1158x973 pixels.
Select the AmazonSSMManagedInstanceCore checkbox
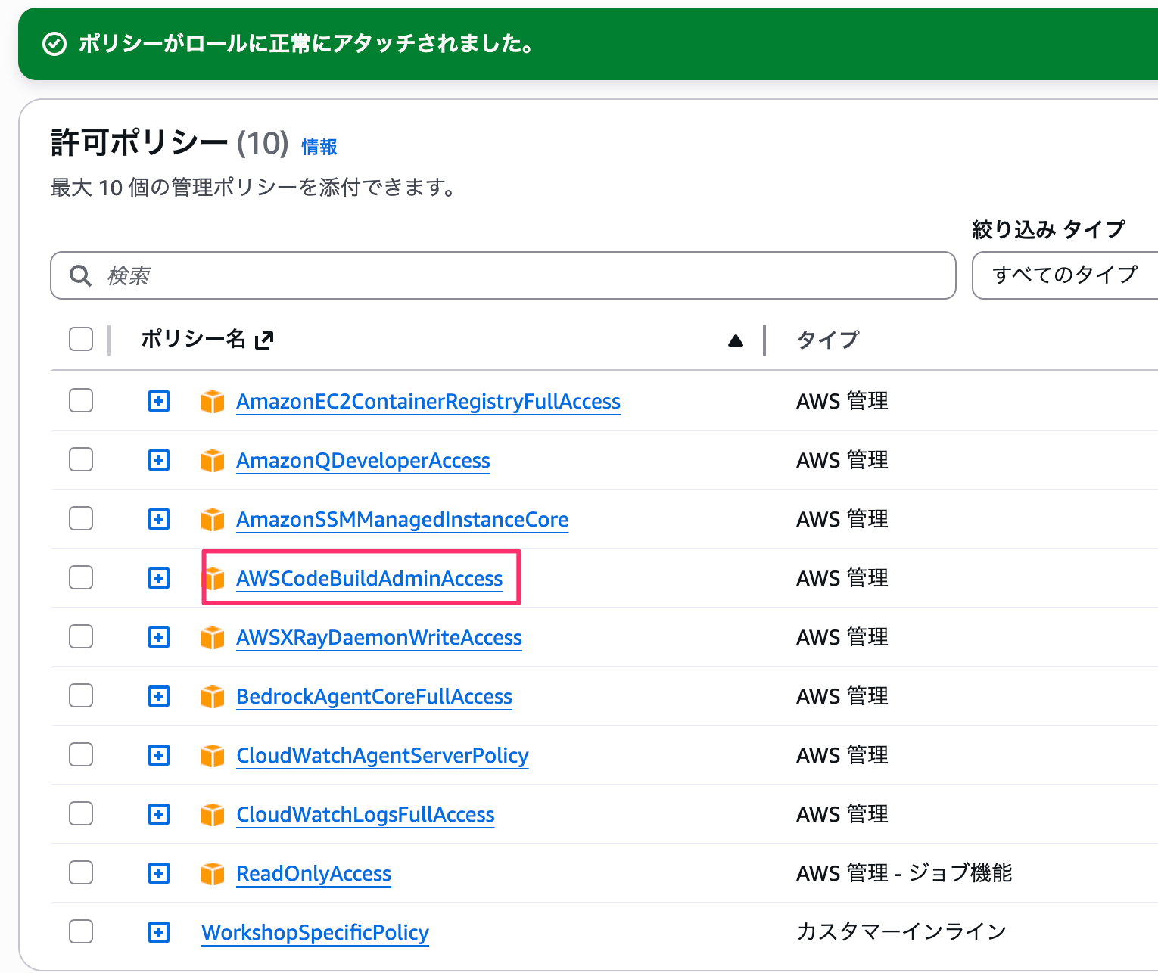[x=81, y=519]
